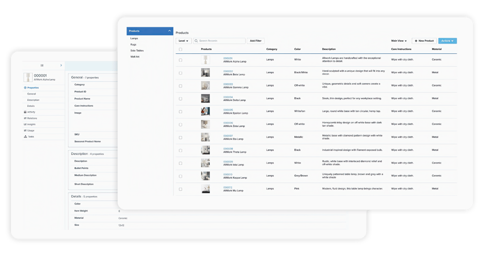Click the Properties icon in the detail window
Image resolution: width=484 pixels, height=257 pixels.
(26, 87)
